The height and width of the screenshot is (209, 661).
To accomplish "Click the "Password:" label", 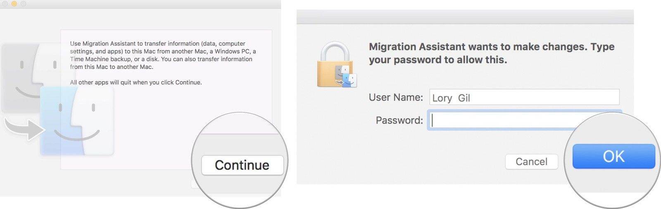I will click(399, 120).
